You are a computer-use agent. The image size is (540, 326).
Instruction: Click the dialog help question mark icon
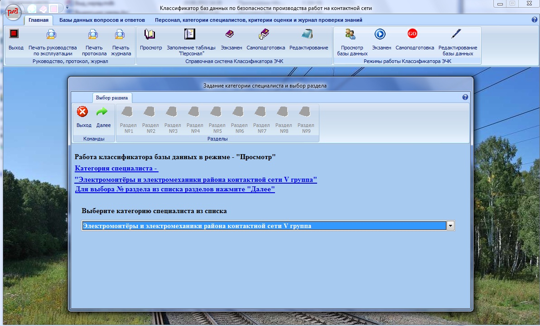point(465,97)
